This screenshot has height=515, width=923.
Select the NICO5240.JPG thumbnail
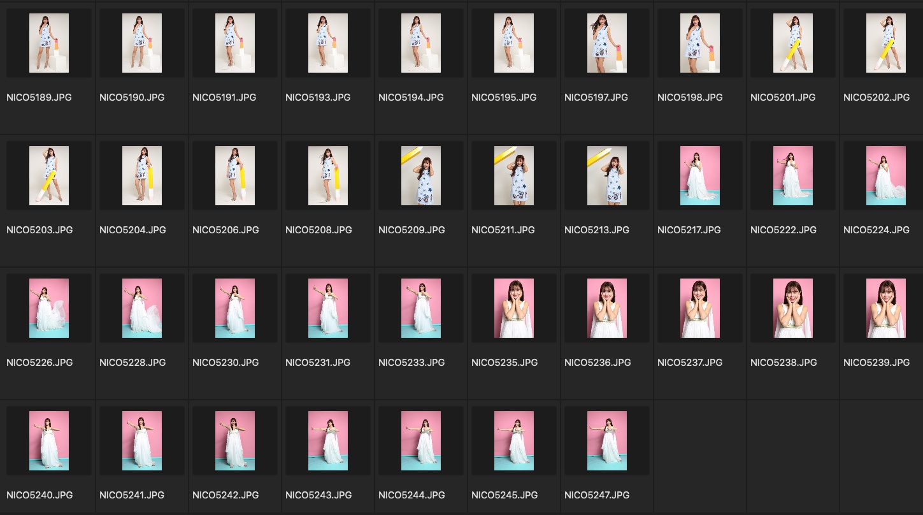[x=49, y=441]
